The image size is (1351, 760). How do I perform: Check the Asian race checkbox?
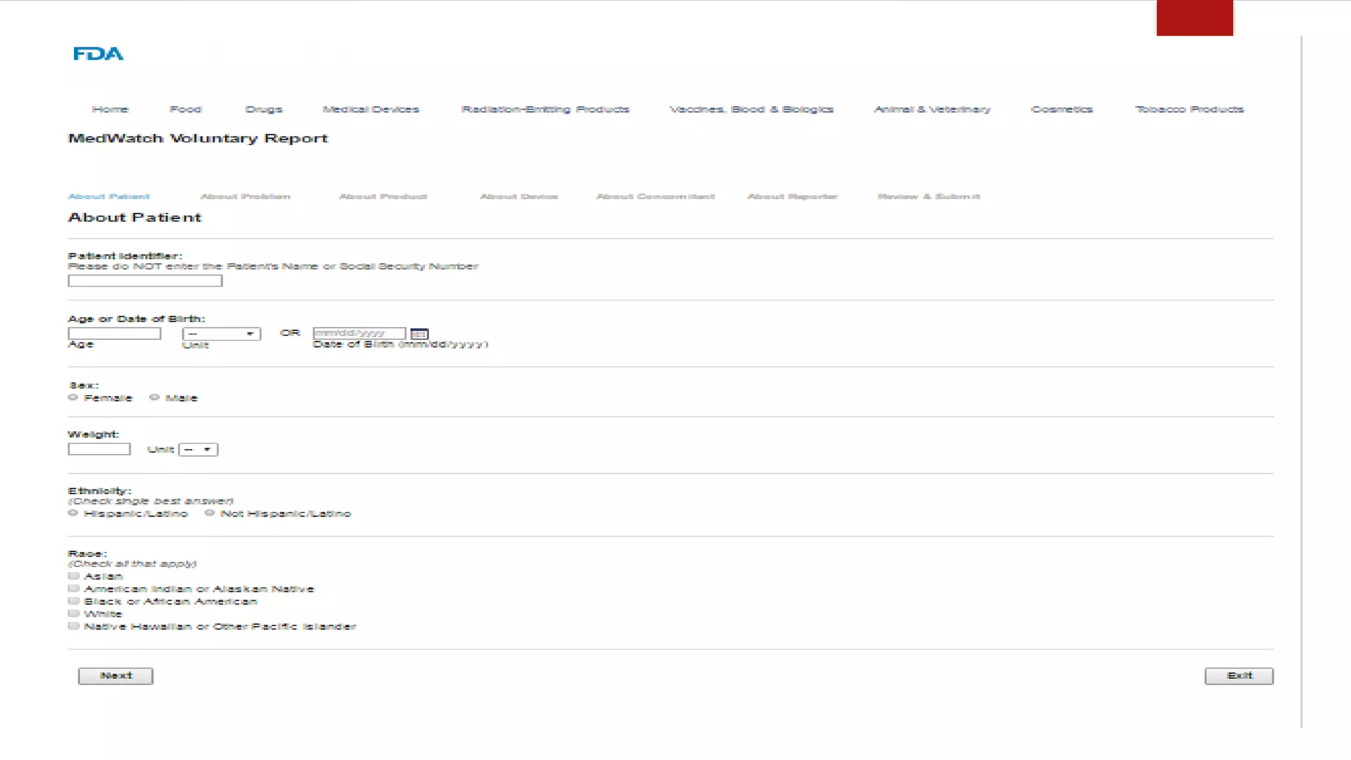[73, 576]
